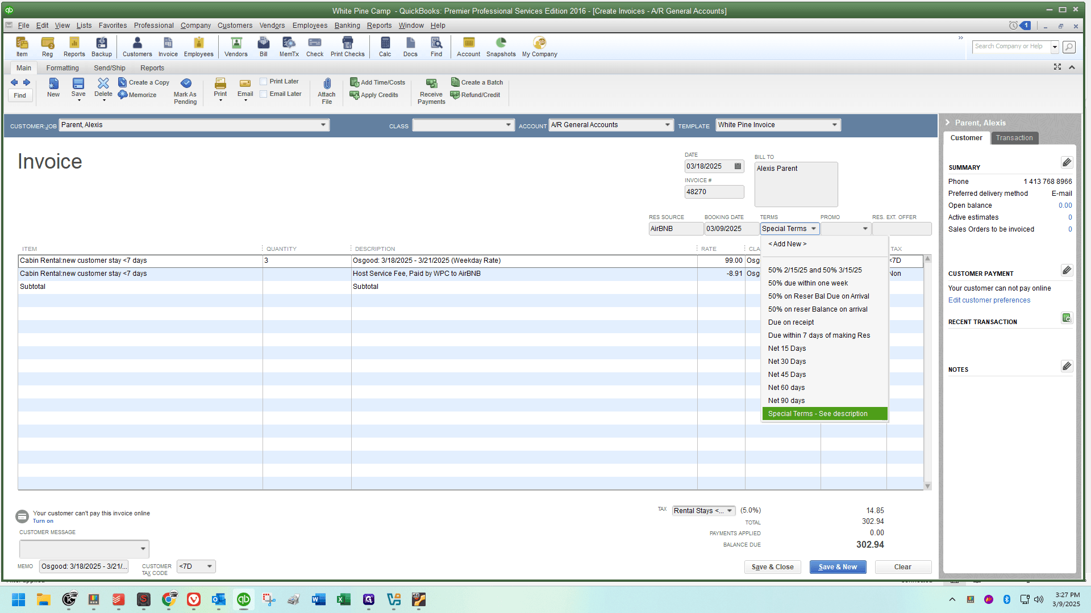Open the Vendors center icon

pyautogui.click(x=236, y=47)
